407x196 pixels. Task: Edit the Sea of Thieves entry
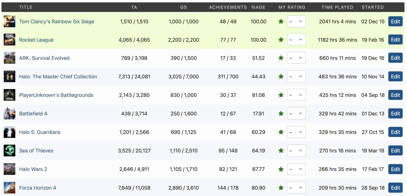(395, 151)
